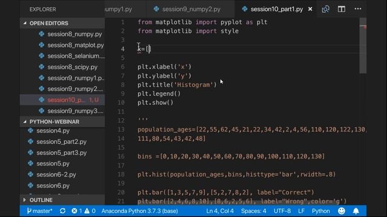
Task: Select the Anaconda Python 3.7.3 interpreter
Action: [140, 211]
